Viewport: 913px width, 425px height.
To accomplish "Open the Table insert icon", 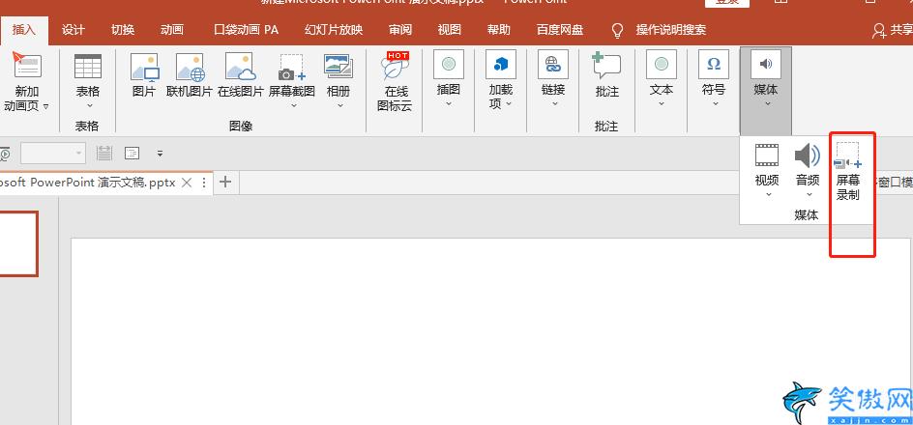I will [88, 66].
